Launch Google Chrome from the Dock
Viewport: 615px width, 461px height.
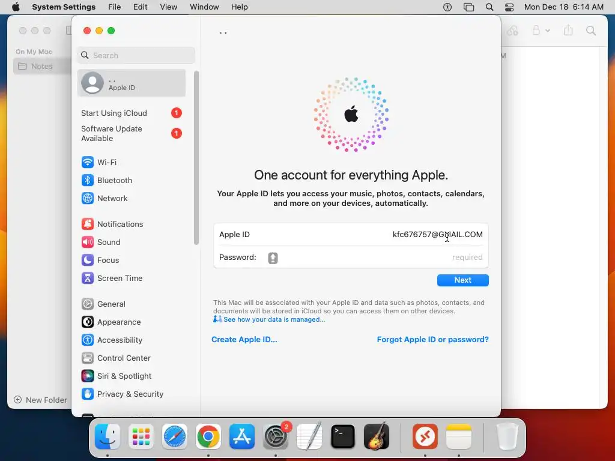[x=208, y=436]
